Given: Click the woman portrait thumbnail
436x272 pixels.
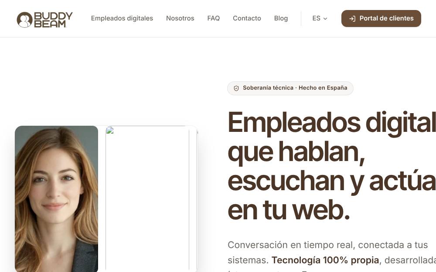Looking at the screenshot, I should (56, 199).
